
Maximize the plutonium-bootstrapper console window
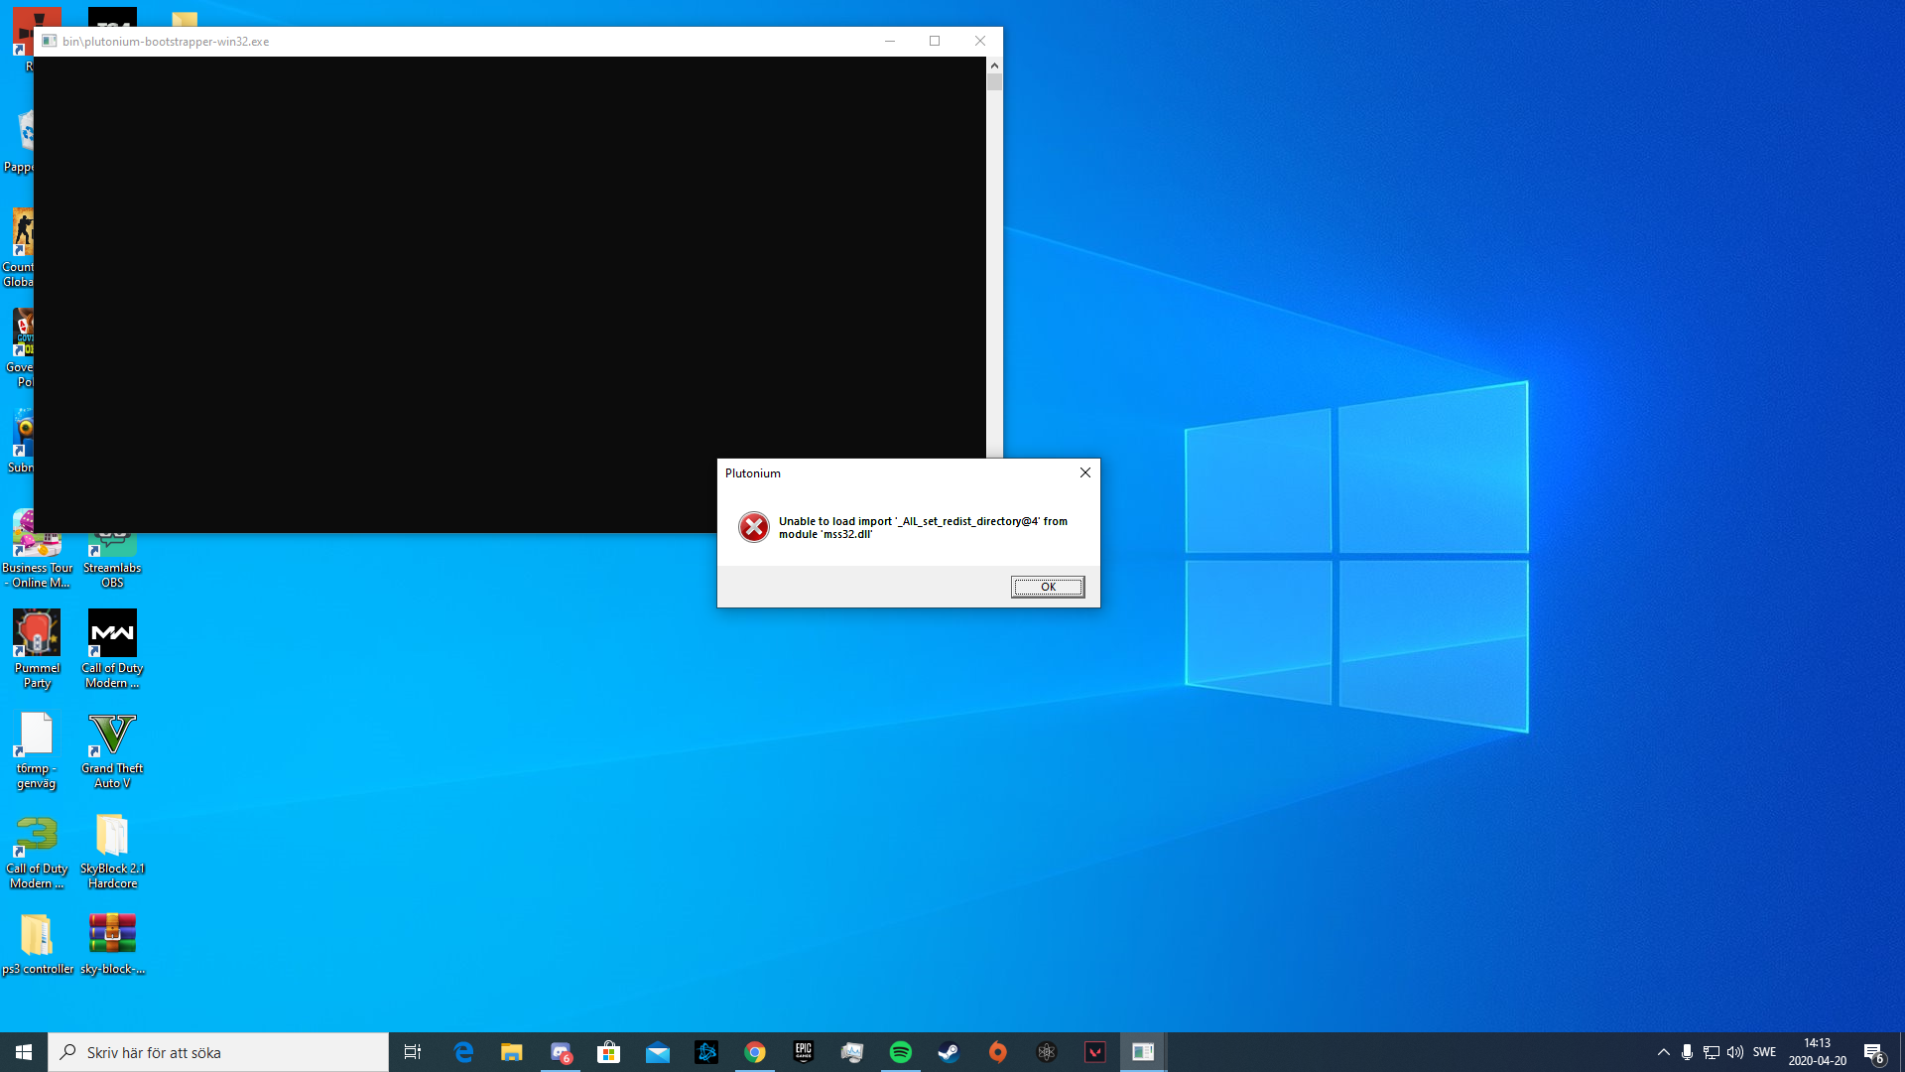coord(935,41)
